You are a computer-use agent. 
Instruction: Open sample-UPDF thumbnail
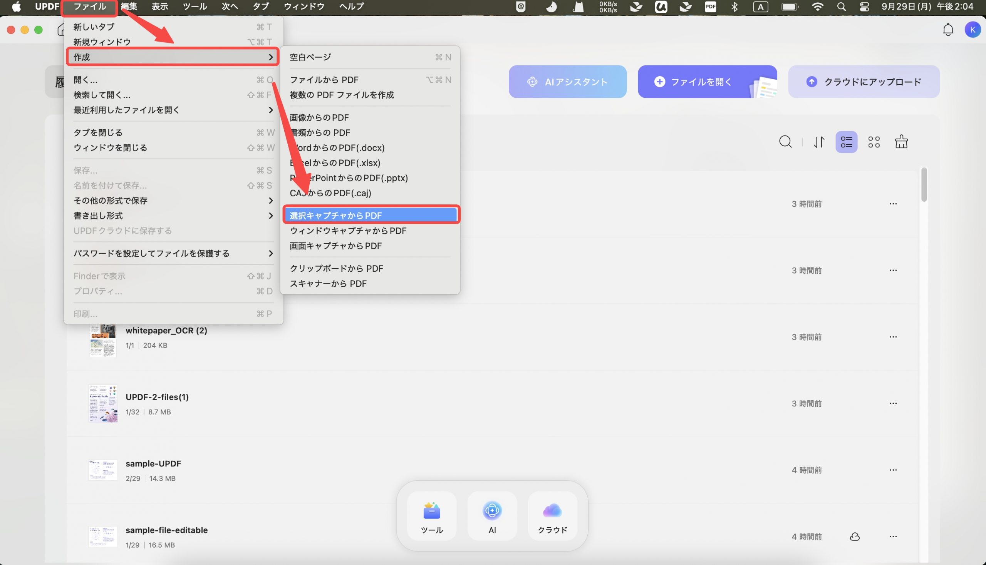103,470
